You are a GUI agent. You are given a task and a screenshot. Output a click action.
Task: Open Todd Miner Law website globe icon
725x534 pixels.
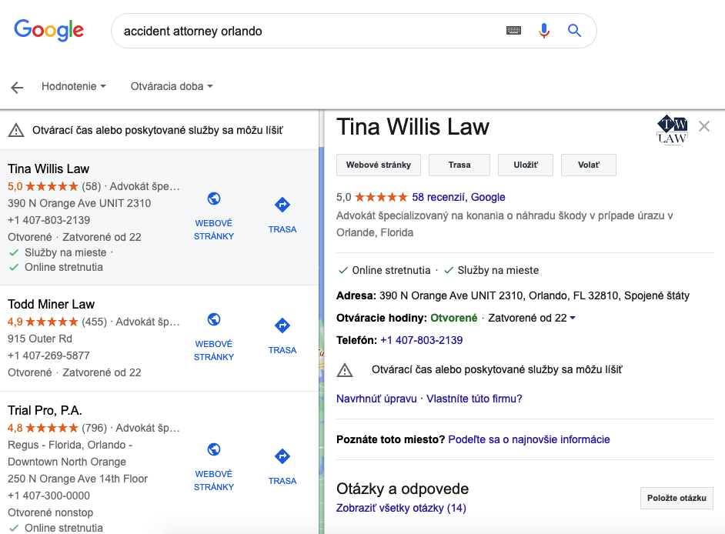pos(214,319)
